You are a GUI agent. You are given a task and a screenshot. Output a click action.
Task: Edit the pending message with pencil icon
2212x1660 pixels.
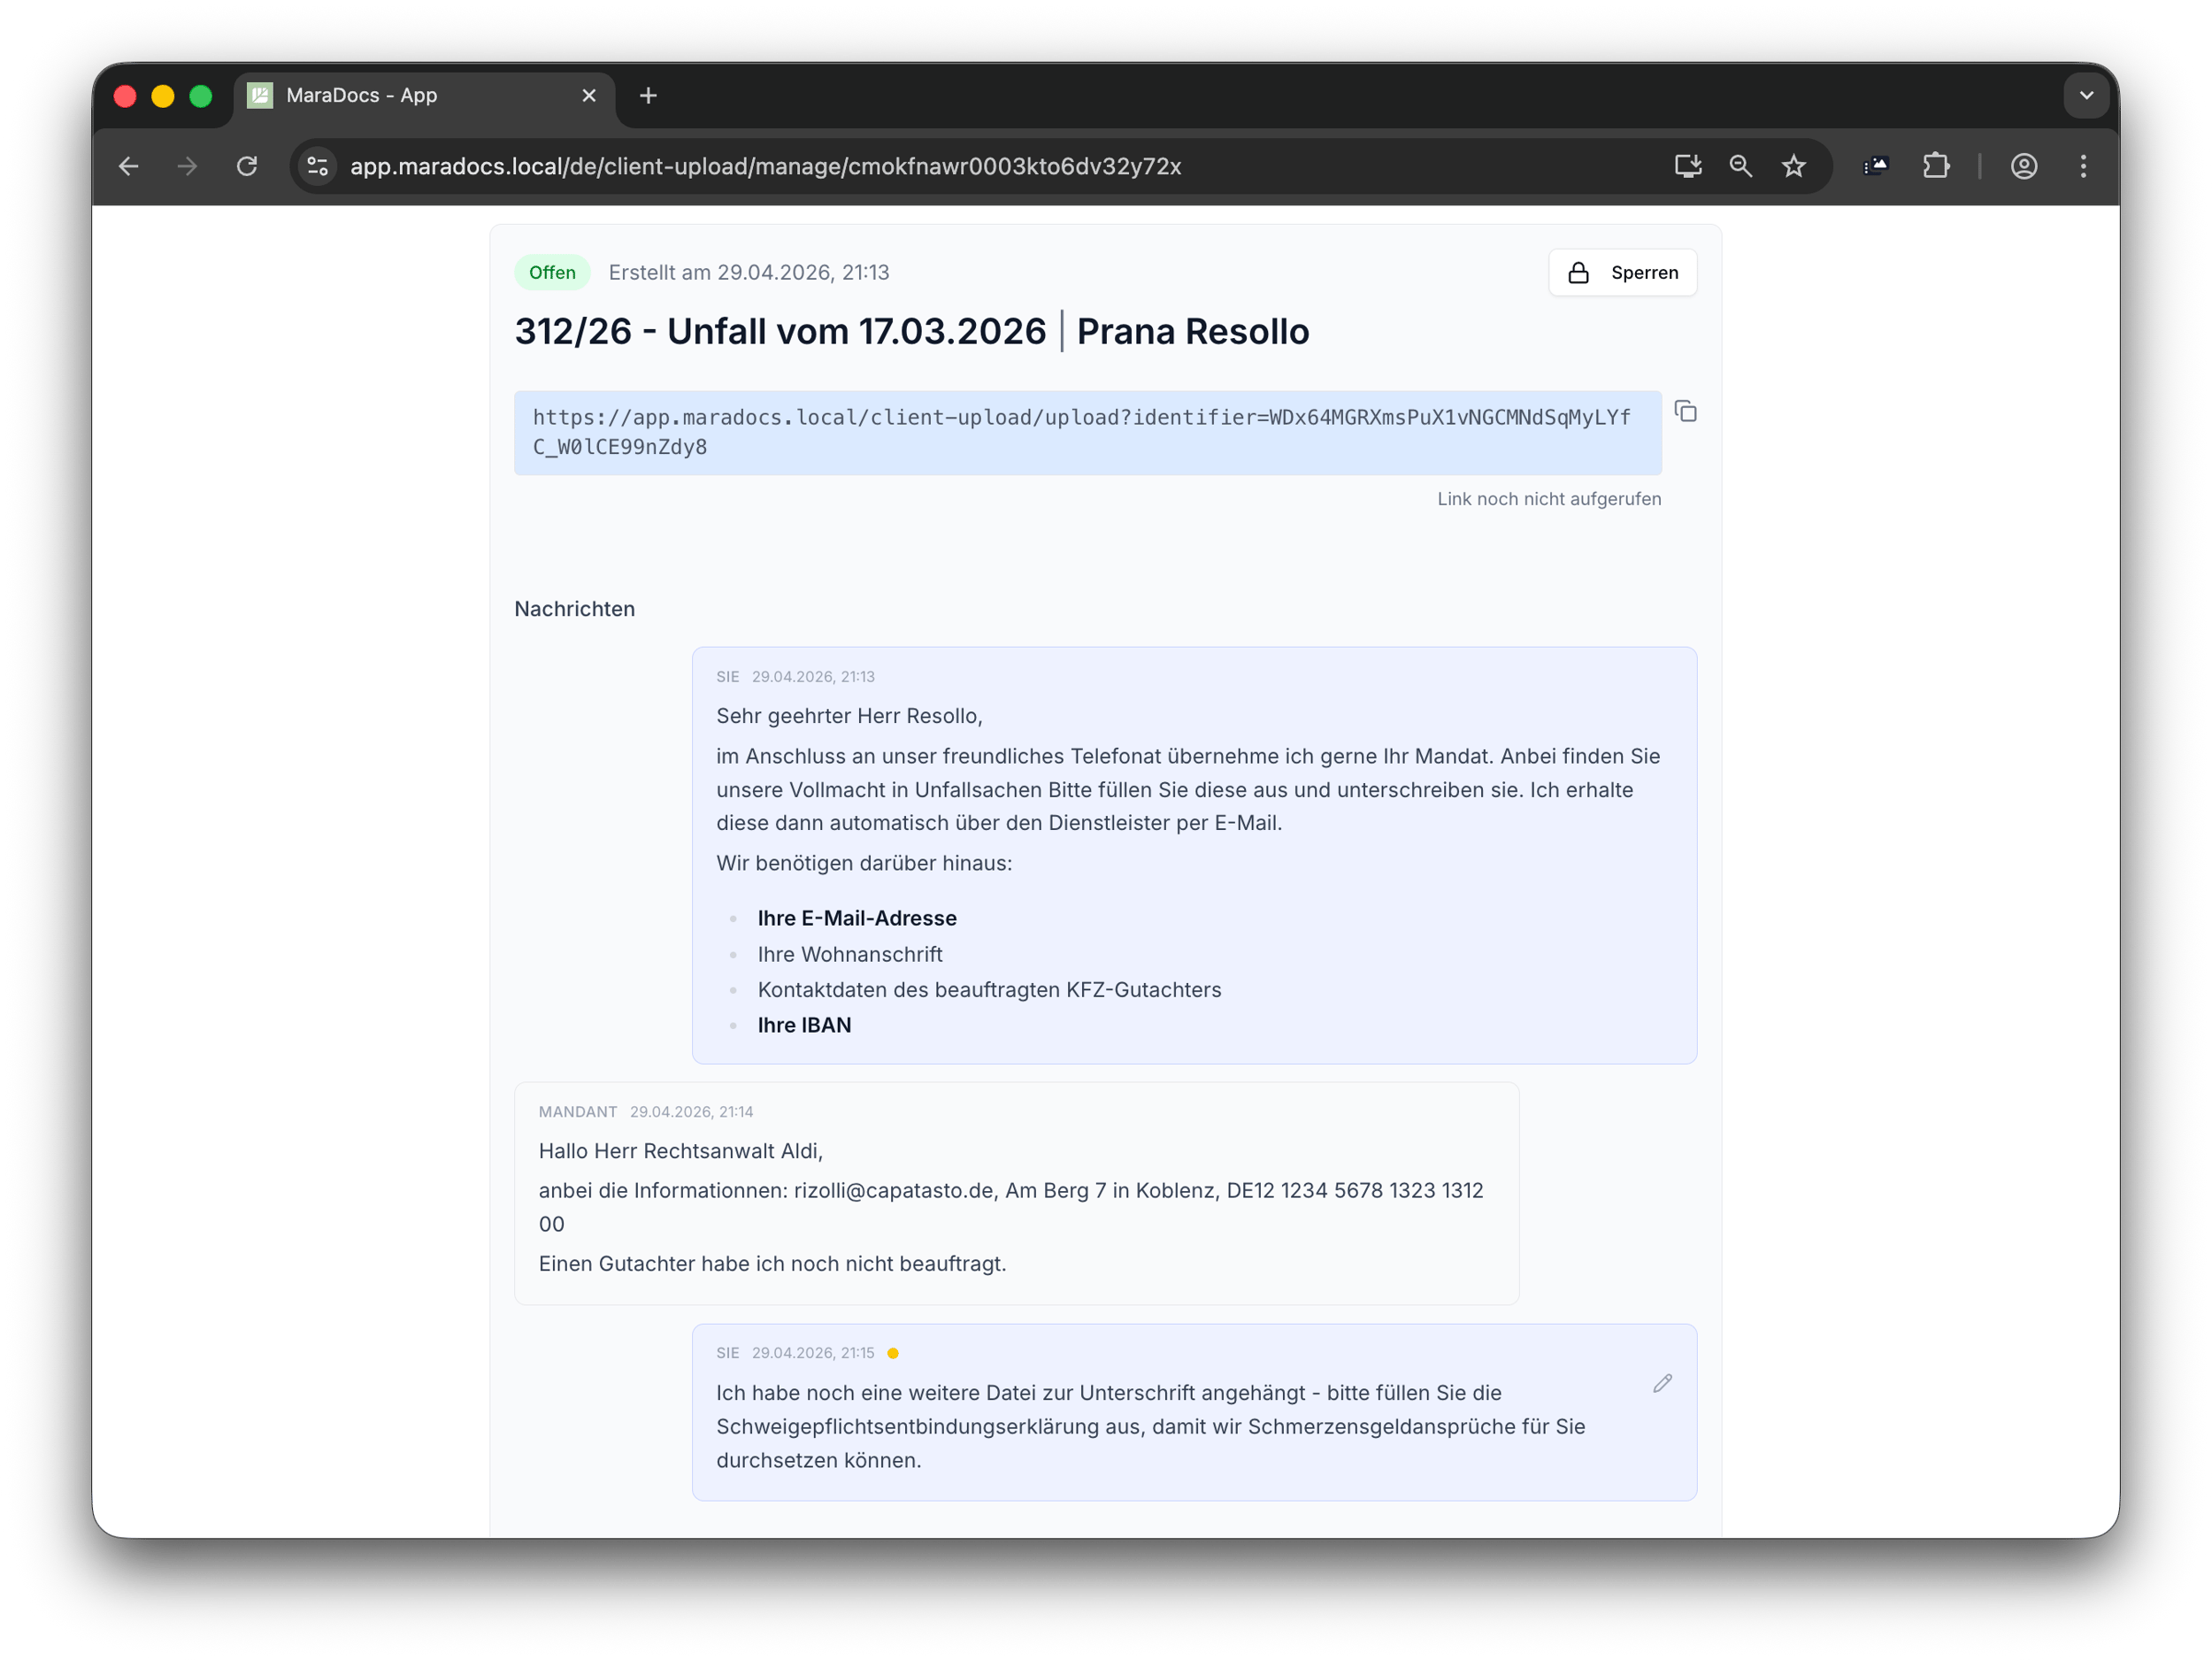click(x=1662, y=1383)
